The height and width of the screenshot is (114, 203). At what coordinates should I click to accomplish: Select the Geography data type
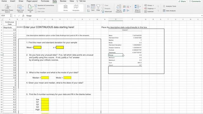[x=76, y=8]
